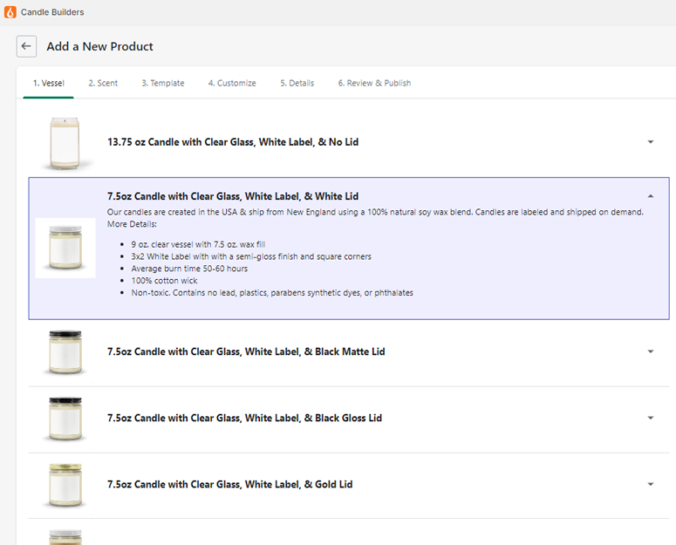Go back using the left arrow button
Viewport: 676px width, 545px height.
26,46
